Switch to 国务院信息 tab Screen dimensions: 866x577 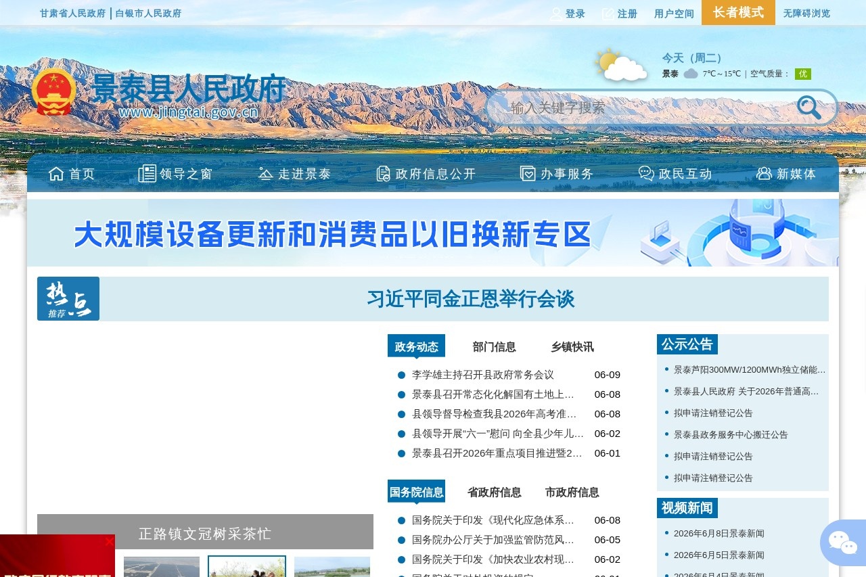pos(416,492)
